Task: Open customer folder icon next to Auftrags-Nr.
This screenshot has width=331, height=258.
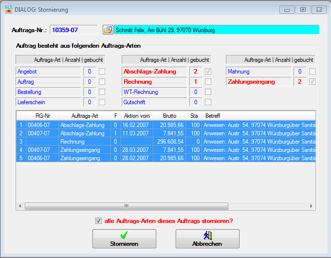Action: (x=108, y=30)
